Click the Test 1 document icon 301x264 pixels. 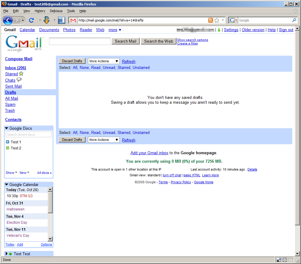[8, 142]
